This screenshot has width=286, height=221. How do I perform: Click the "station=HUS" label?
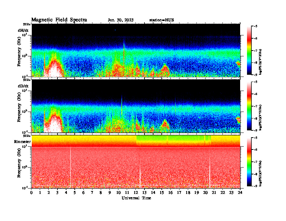162,20
